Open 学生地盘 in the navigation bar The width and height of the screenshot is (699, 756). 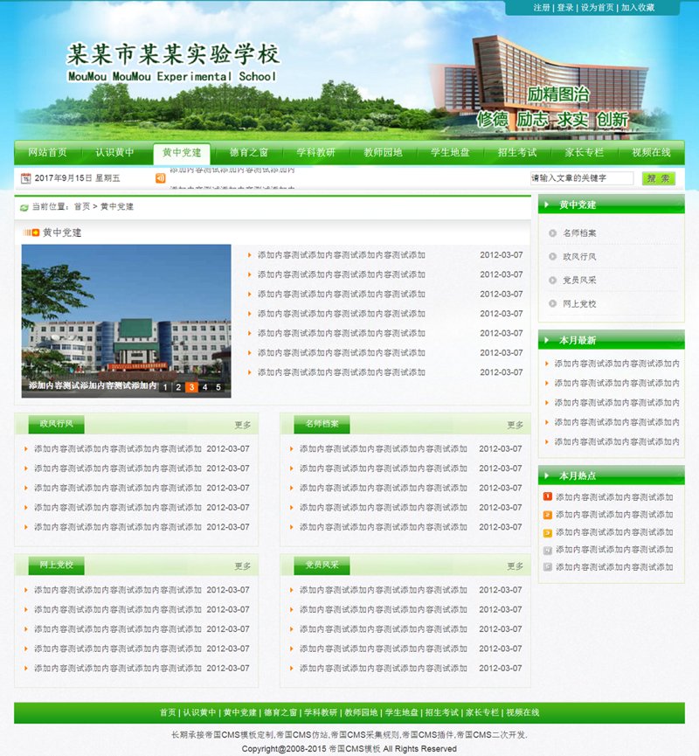pos(450,152)
